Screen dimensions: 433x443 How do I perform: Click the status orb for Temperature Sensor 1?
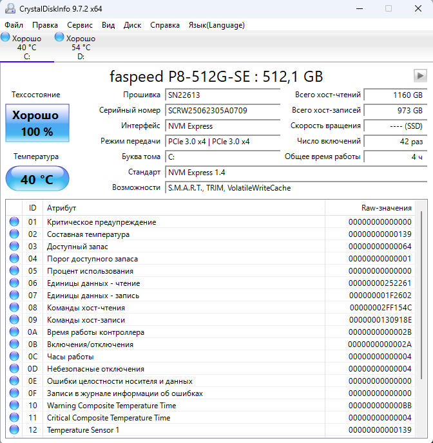pyautogui.click(x=14, y=430)
